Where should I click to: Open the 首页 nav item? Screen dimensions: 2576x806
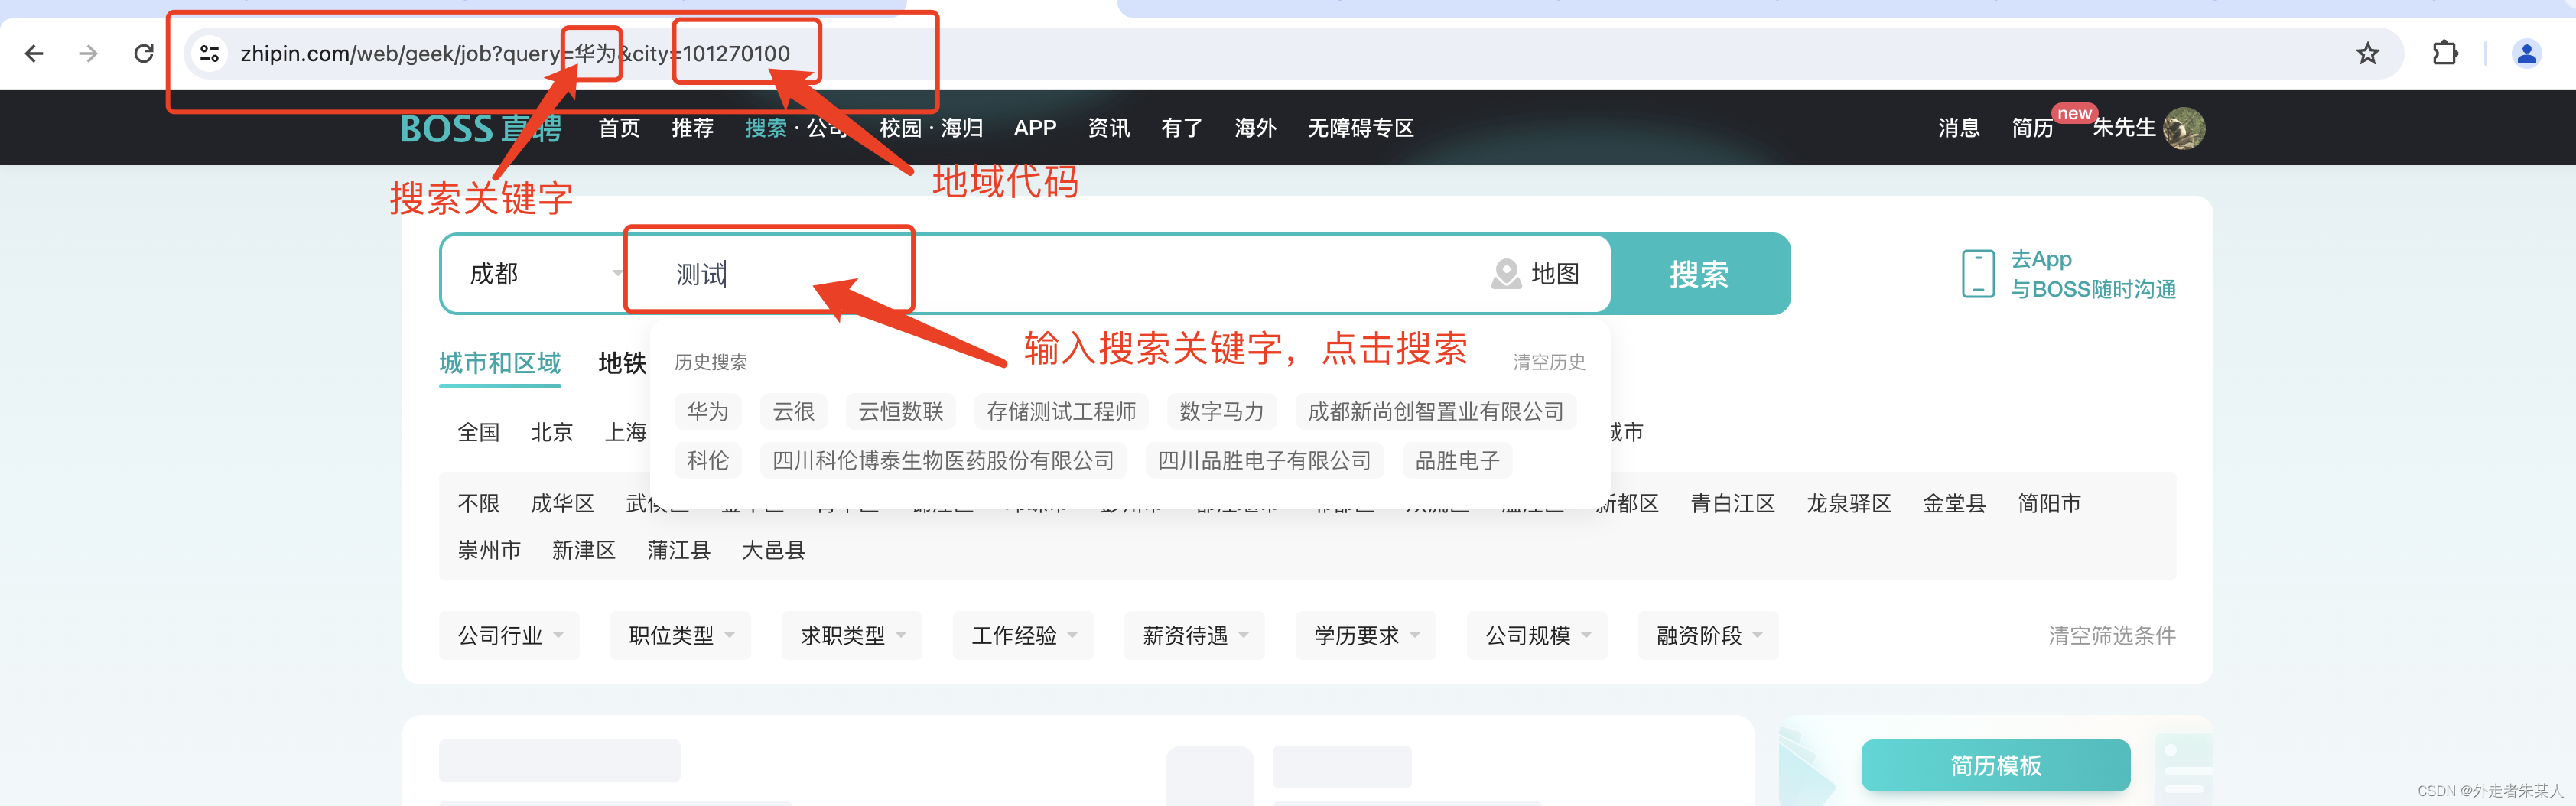(619, 128)
